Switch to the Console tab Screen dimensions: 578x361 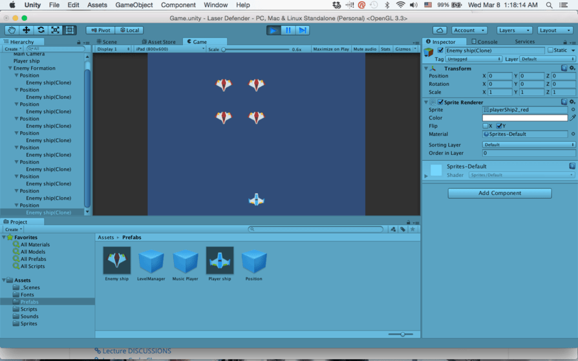click(x=484, y=41)
